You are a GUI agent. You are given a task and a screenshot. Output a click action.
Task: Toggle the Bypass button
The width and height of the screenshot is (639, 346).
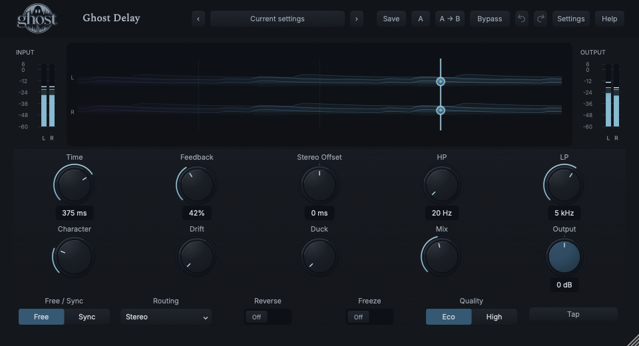490,19
